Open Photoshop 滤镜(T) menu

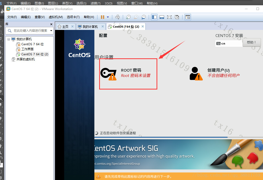click(95, 3)
